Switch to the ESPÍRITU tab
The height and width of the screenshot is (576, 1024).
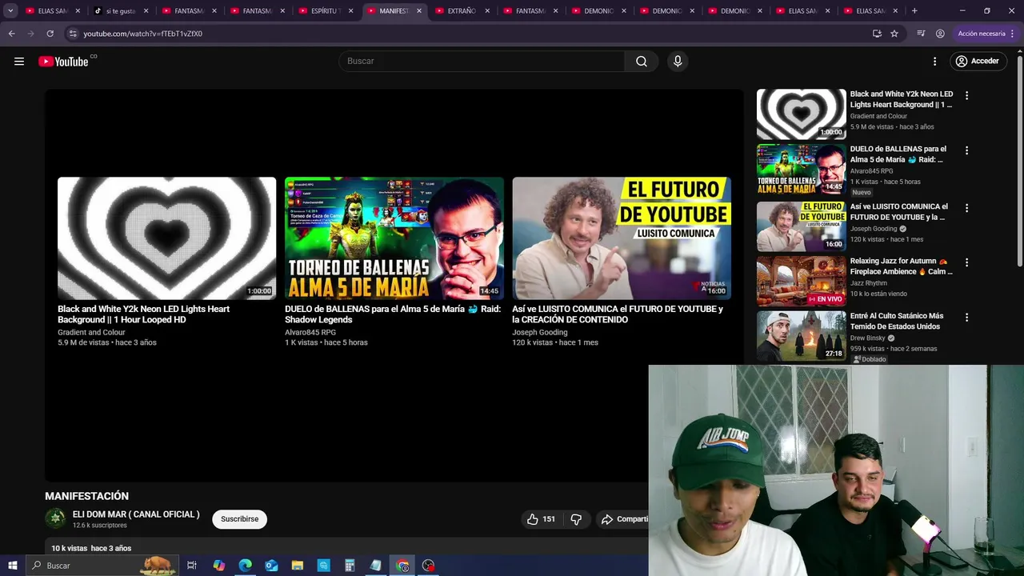click(x=325, y=11)
